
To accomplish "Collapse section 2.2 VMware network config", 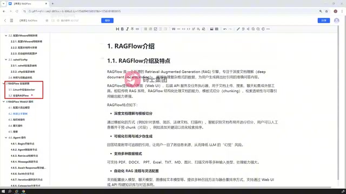I will tap(6, 36).
